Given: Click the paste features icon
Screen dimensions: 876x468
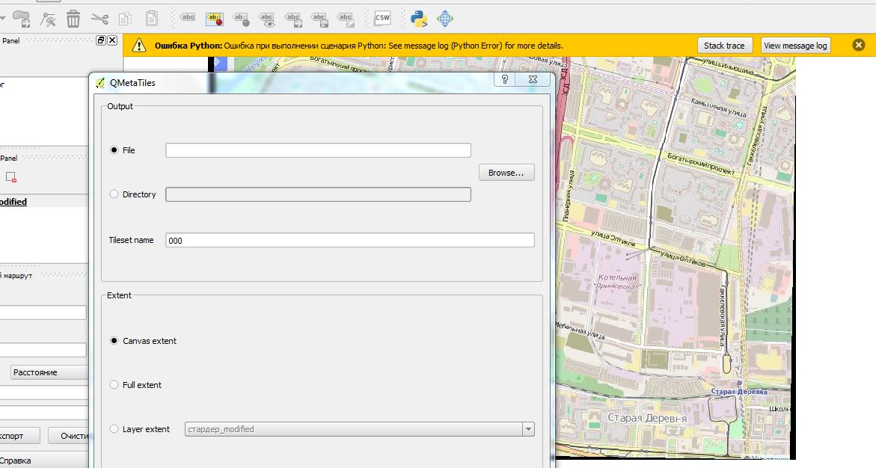Looking at the screenshot, I should 151,19.
